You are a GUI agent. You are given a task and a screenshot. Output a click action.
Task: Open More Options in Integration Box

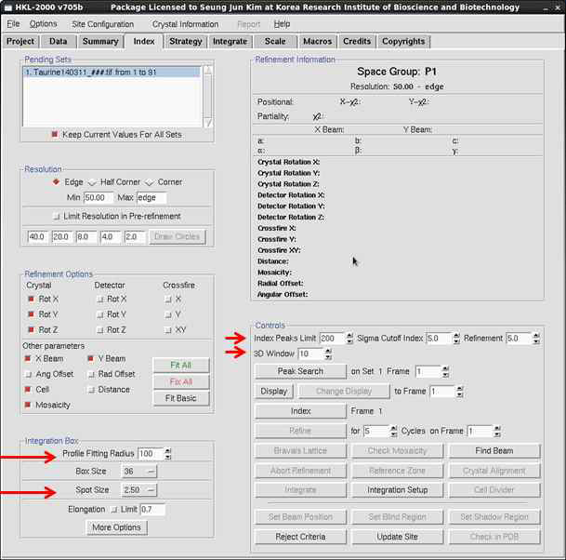116,527
